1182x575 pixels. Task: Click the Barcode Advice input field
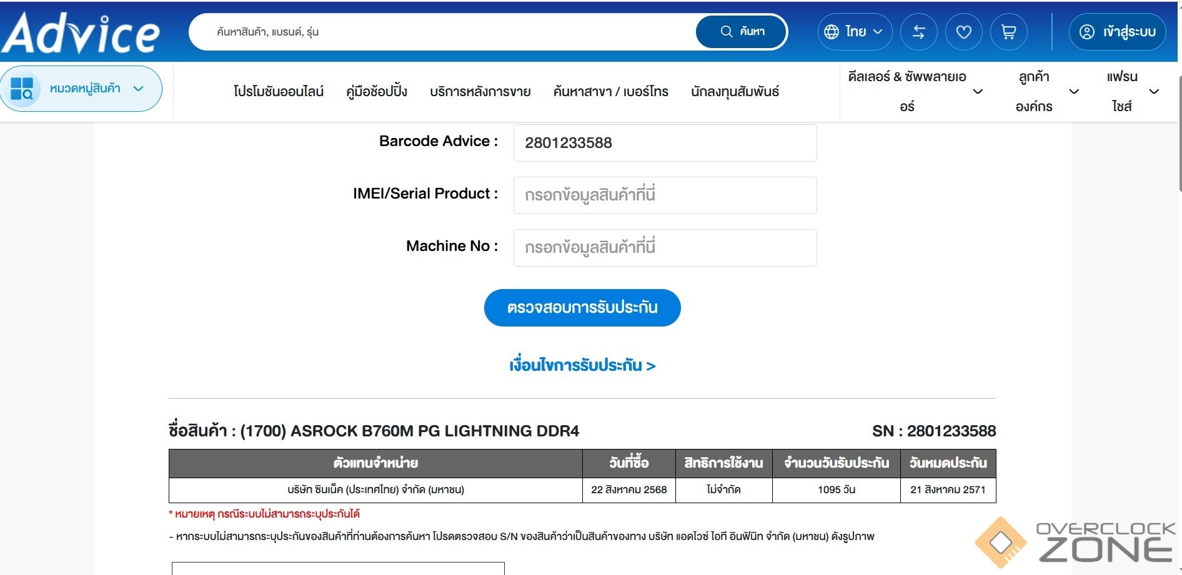point(665,143)
